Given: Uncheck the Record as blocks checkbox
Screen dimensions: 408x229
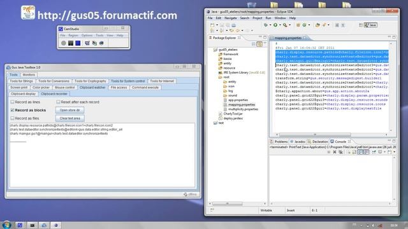Looking at the screenshot, I should click(12, 110).
